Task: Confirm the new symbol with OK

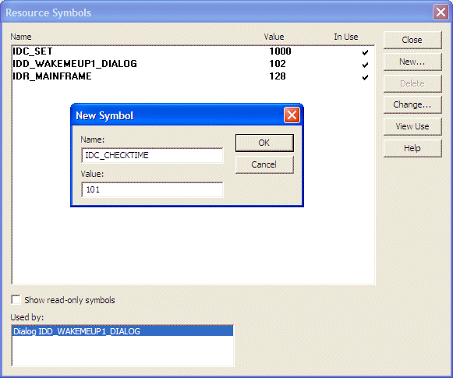Action: tap(264, 143)
